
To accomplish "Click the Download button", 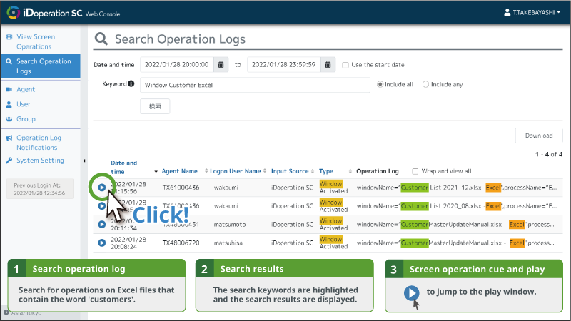I will [x=538, y=136].
